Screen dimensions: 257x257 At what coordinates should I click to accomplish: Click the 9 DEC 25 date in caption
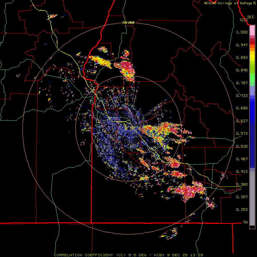pos(178,255)
